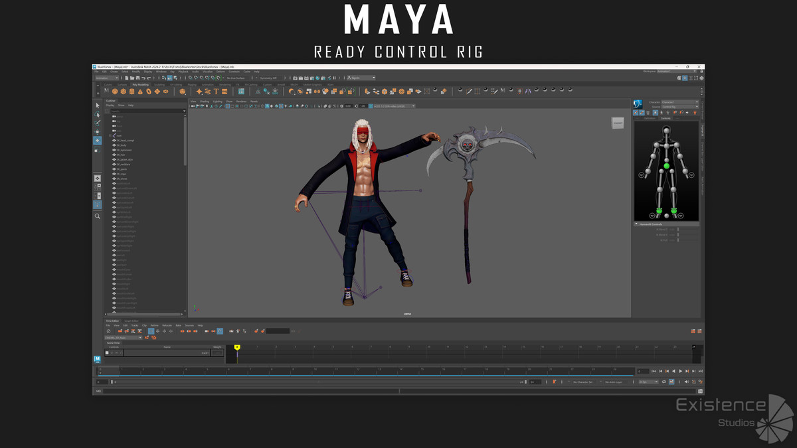Create a poly torus from shelf
Screen dimensions: 797x448
tap(149, 92)
